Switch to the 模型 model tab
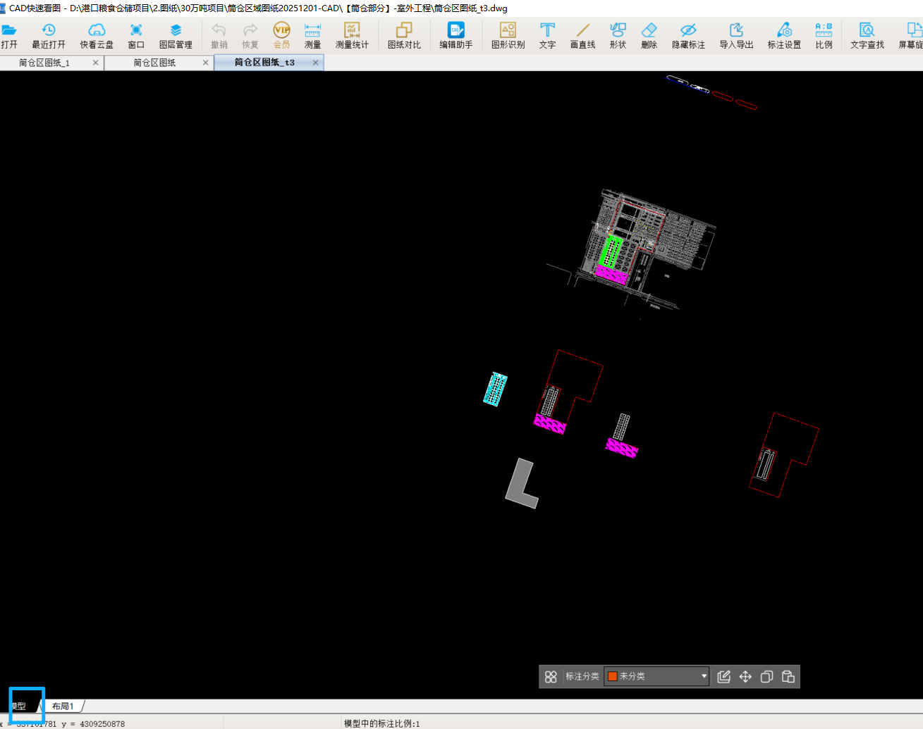Viewport: 923px width, 729px height. (x=20, y=706)
